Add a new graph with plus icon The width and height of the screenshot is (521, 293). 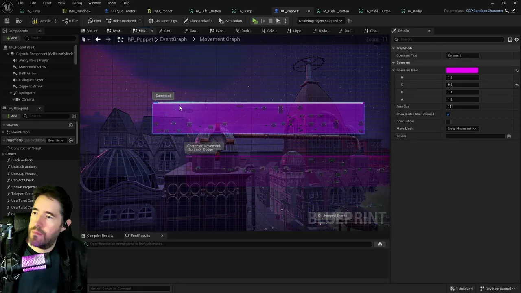click(x=71, y=125)
